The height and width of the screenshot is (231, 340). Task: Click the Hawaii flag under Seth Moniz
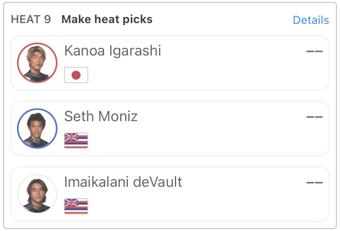[x=76, y=141]
